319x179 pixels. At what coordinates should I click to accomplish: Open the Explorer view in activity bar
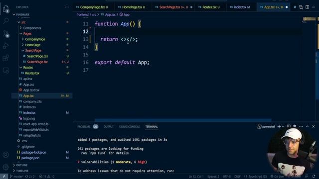(x=5, y=8)
